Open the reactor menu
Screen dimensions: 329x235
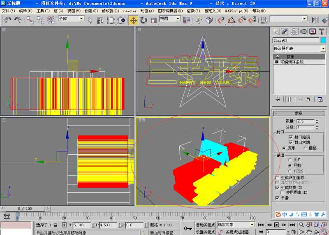click(130, 11)
